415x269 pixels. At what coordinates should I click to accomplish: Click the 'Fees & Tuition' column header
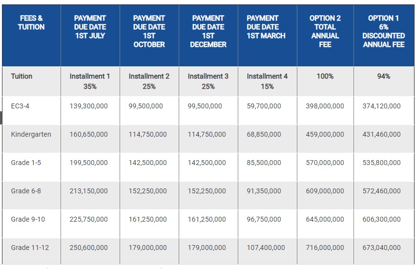tap(31, 22)
